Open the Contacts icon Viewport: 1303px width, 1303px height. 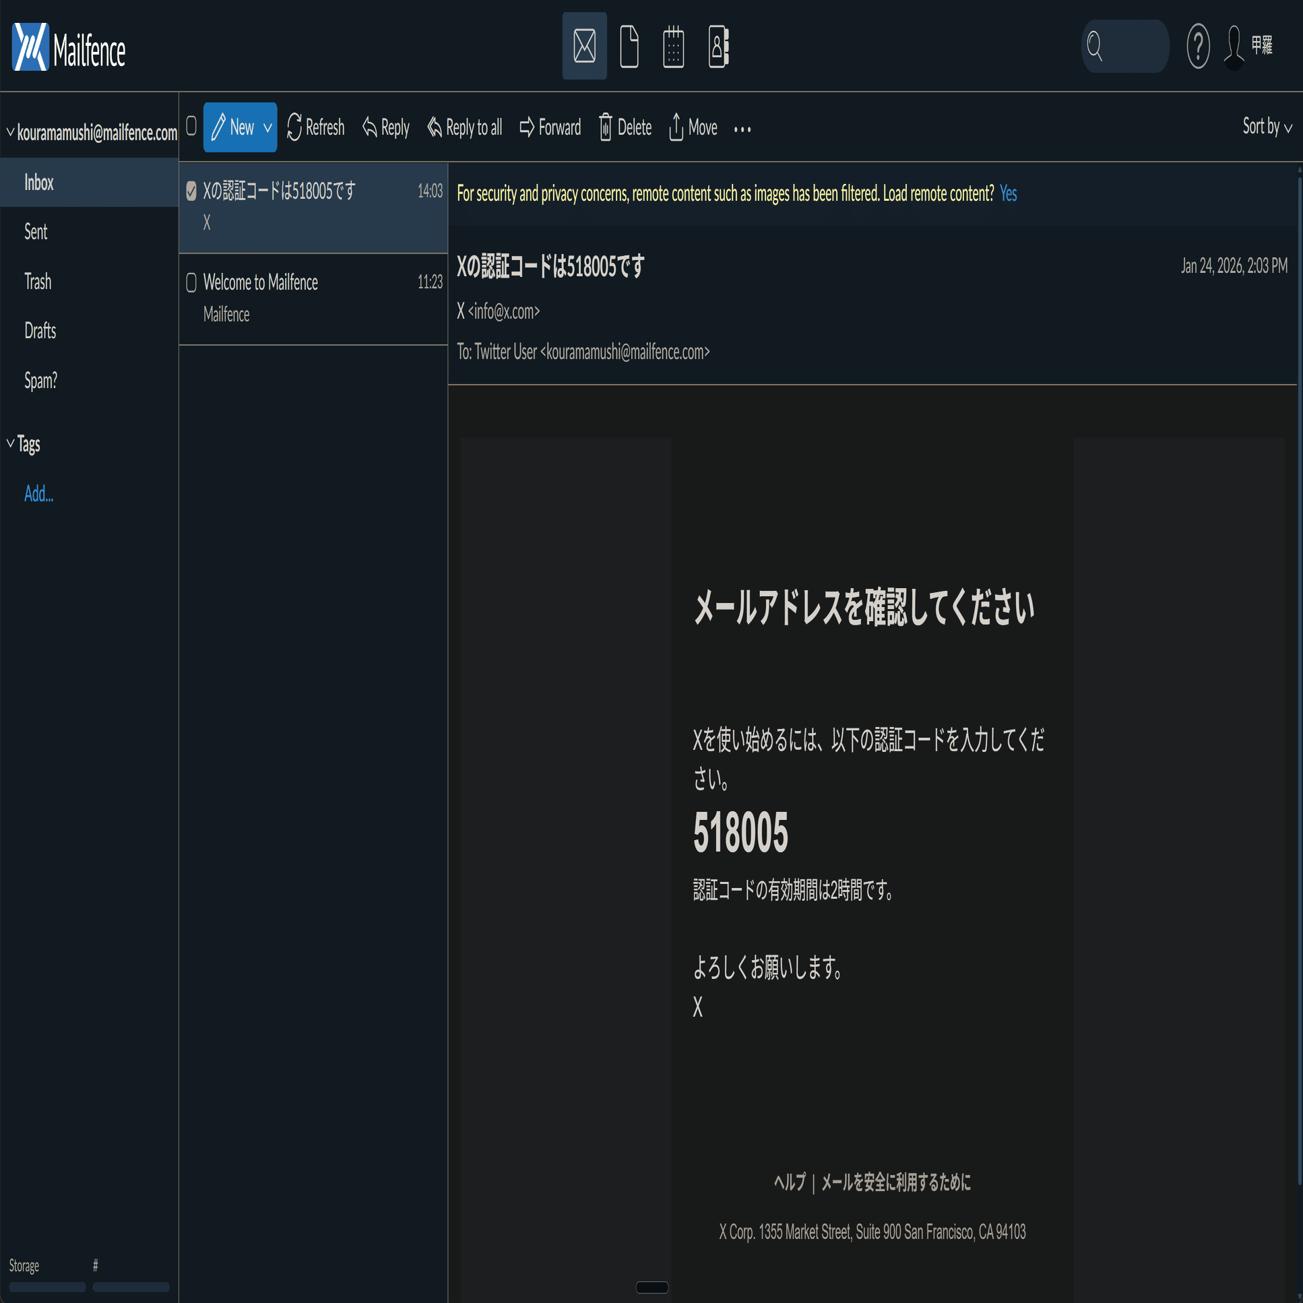(718, 46)
